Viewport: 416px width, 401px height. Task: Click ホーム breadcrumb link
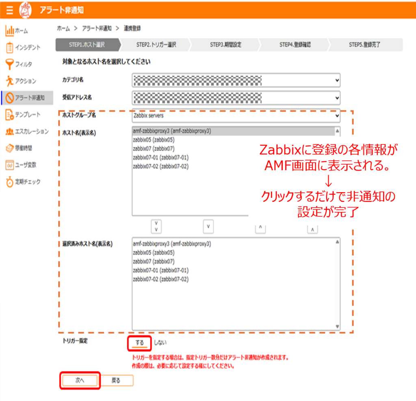(63, 28)
